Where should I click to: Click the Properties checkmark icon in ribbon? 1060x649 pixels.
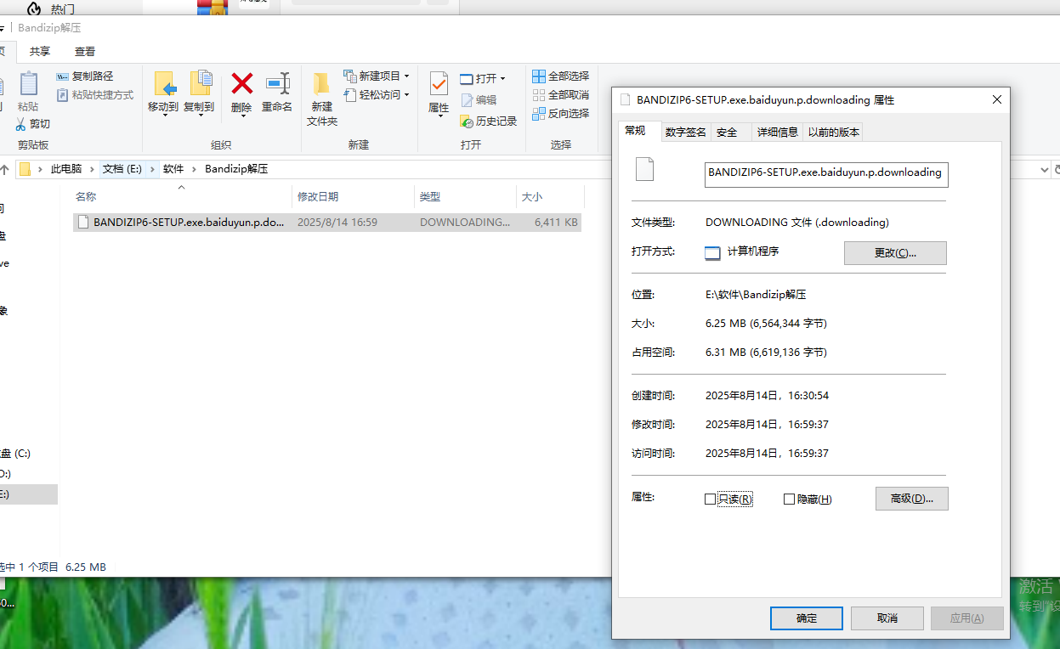point(439,84)
